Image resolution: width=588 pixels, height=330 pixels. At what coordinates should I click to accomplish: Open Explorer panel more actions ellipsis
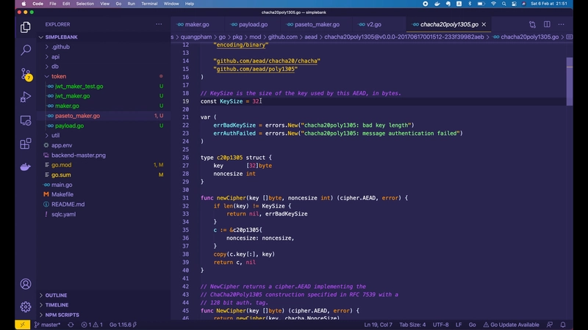(x=159, y=24)
